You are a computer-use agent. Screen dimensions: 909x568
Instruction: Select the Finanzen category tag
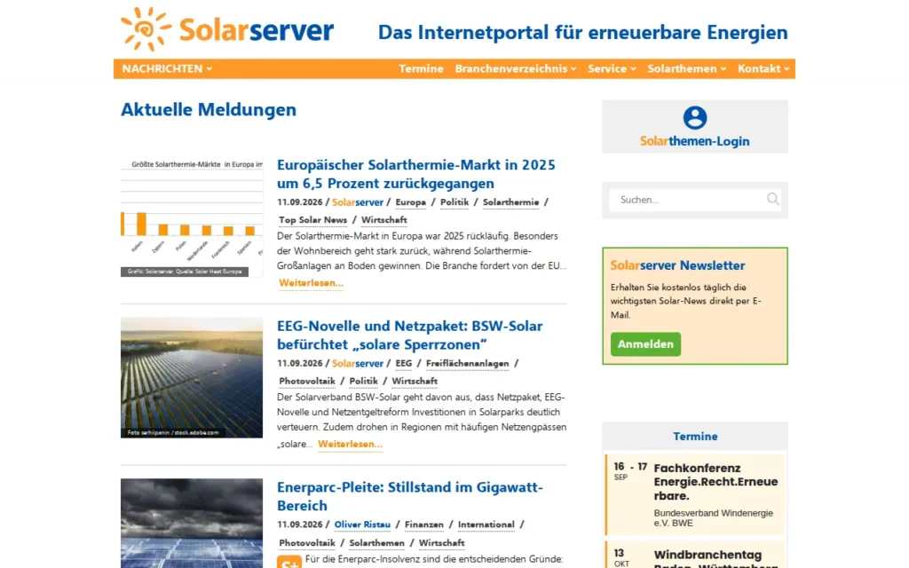coord(423,525)
